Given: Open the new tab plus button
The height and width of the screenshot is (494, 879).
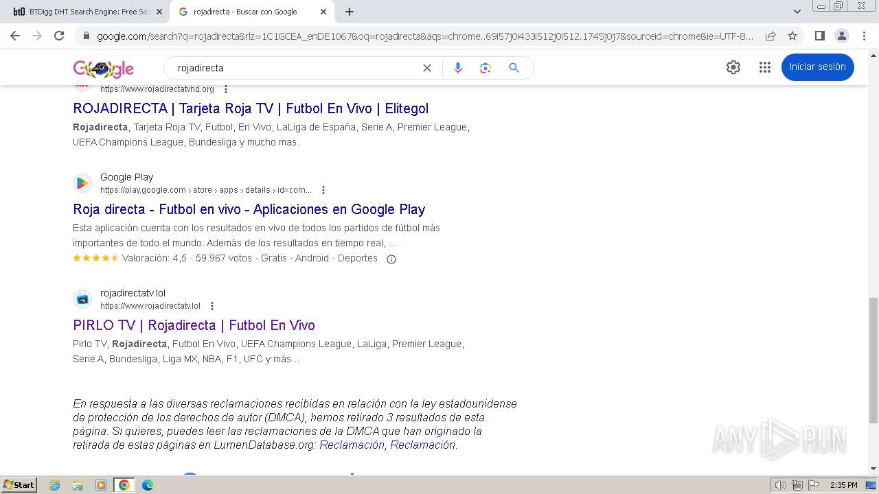Looking at the screenshot, I should (x=350, y=12).
